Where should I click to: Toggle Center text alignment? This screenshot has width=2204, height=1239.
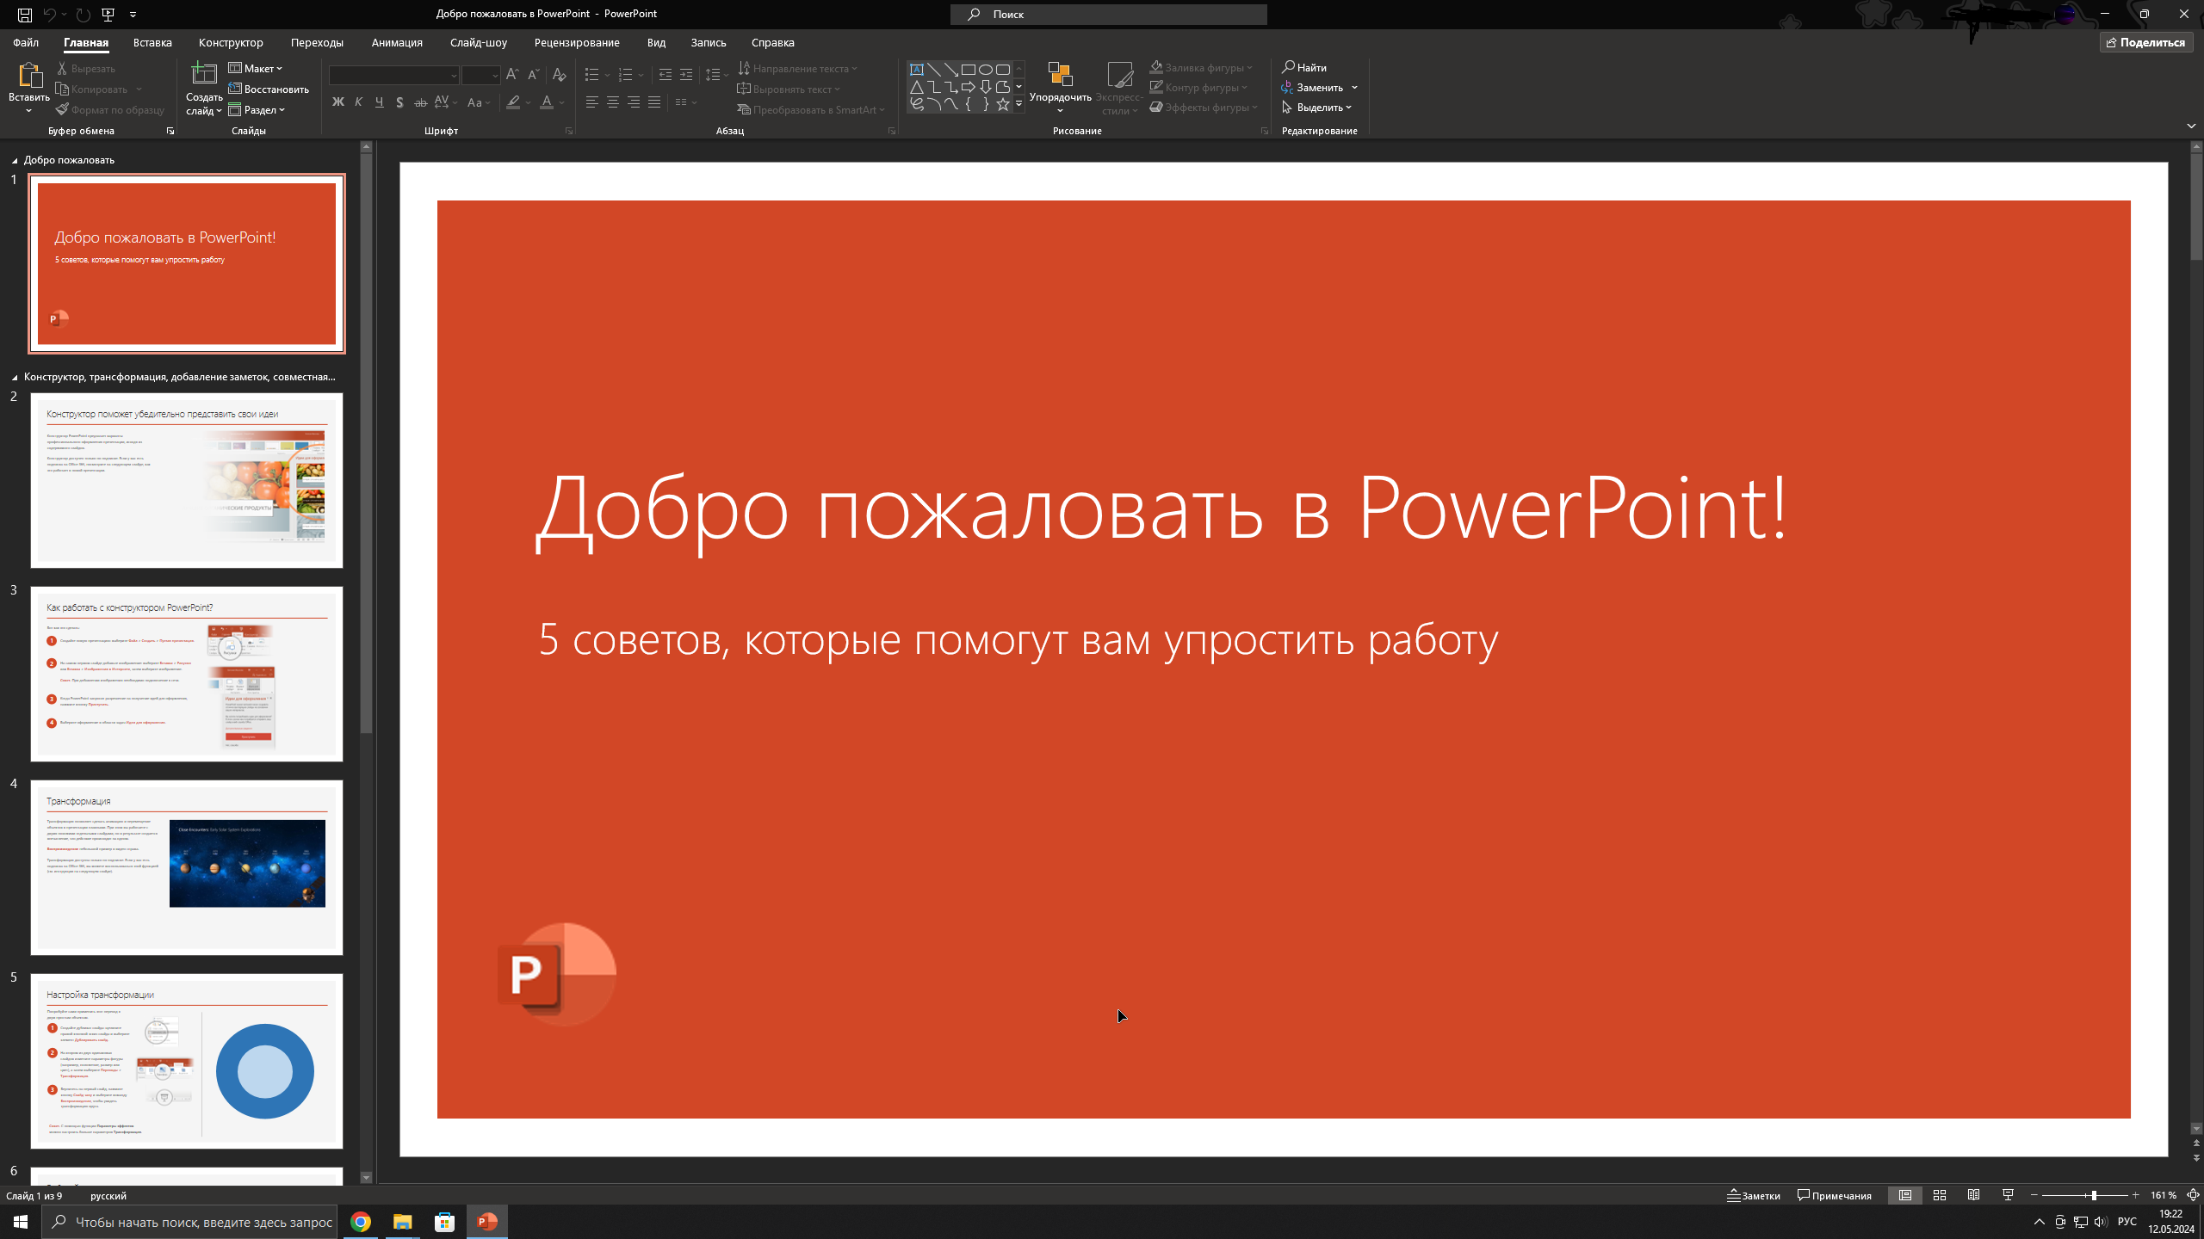pos(613,102)
